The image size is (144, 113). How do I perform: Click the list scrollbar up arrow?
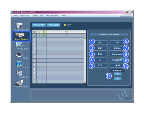click(x=85, y=35)
